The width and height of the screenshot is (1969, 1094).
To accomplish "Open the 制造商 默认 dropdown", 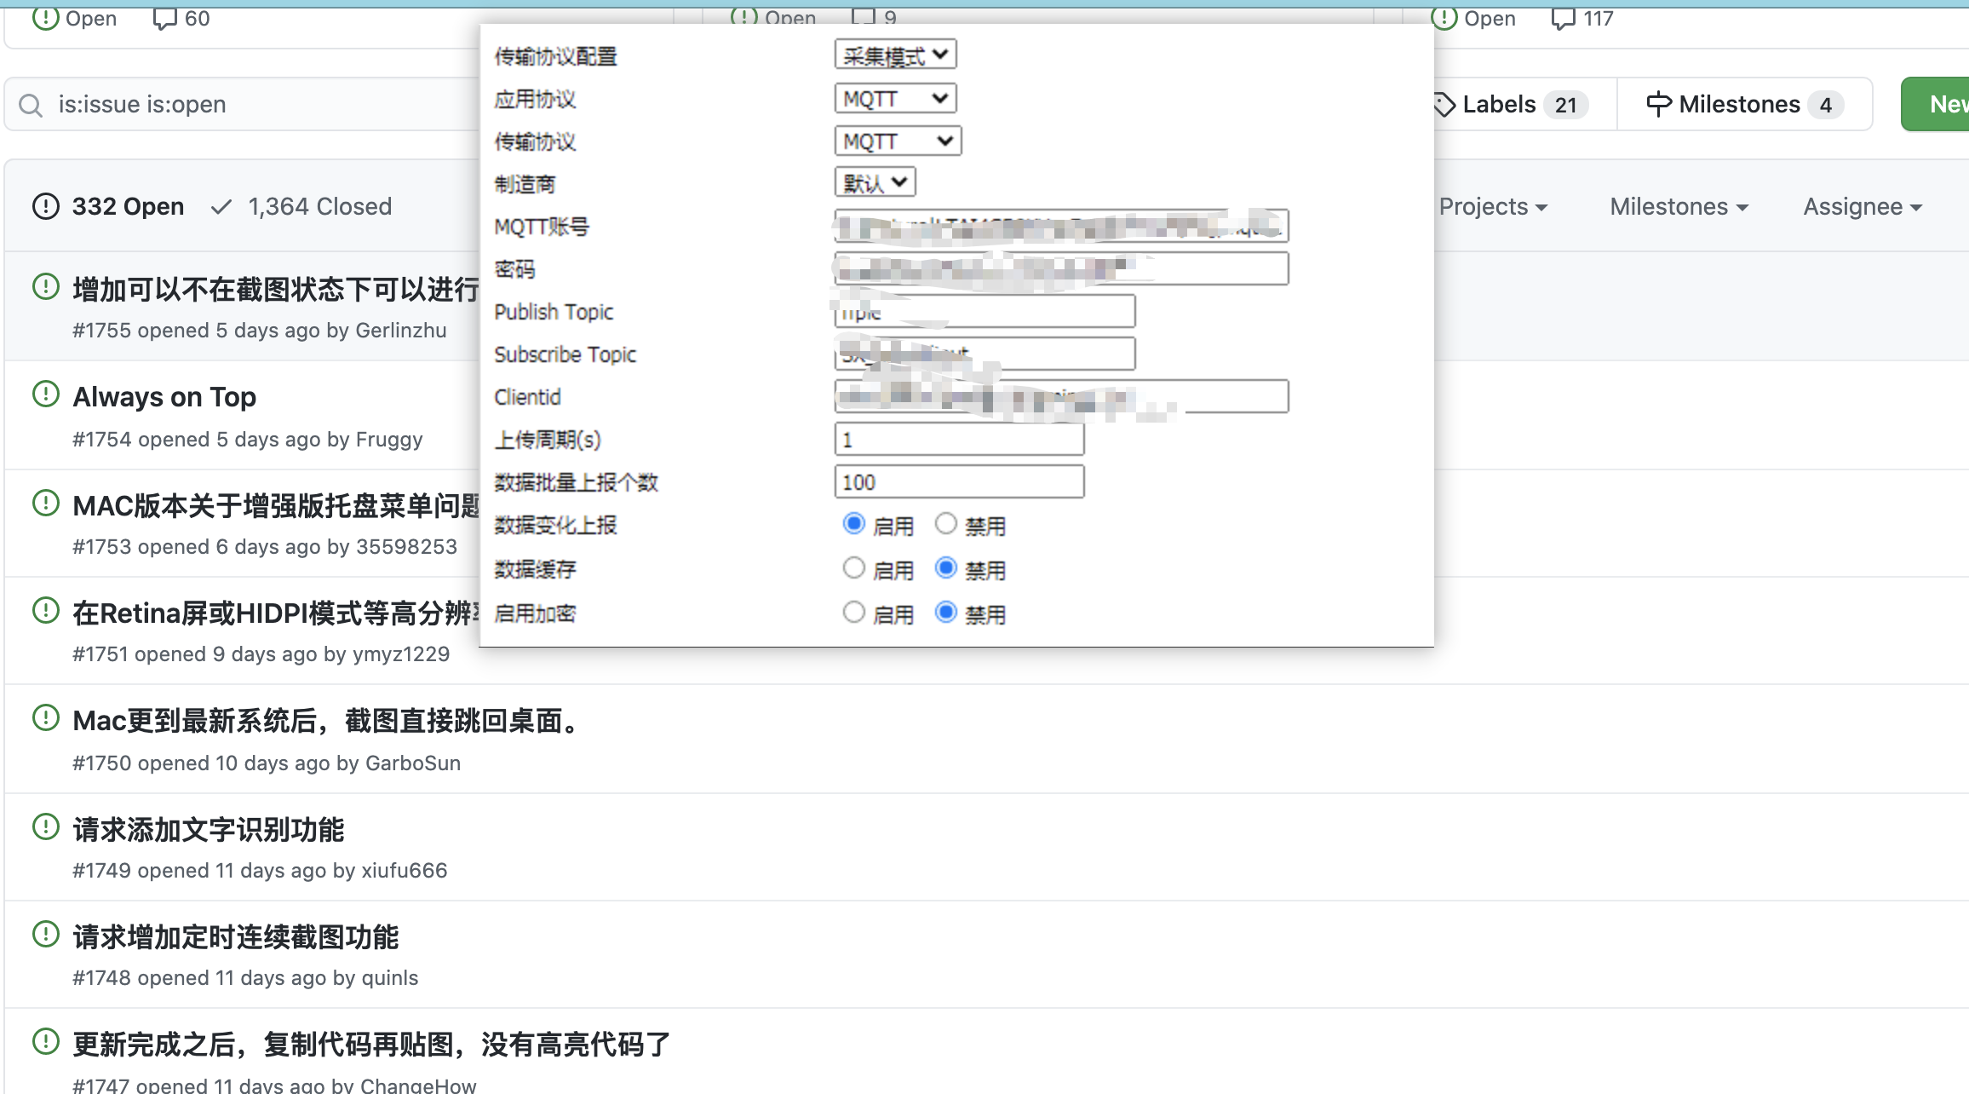I will click(x=875, y=182).
